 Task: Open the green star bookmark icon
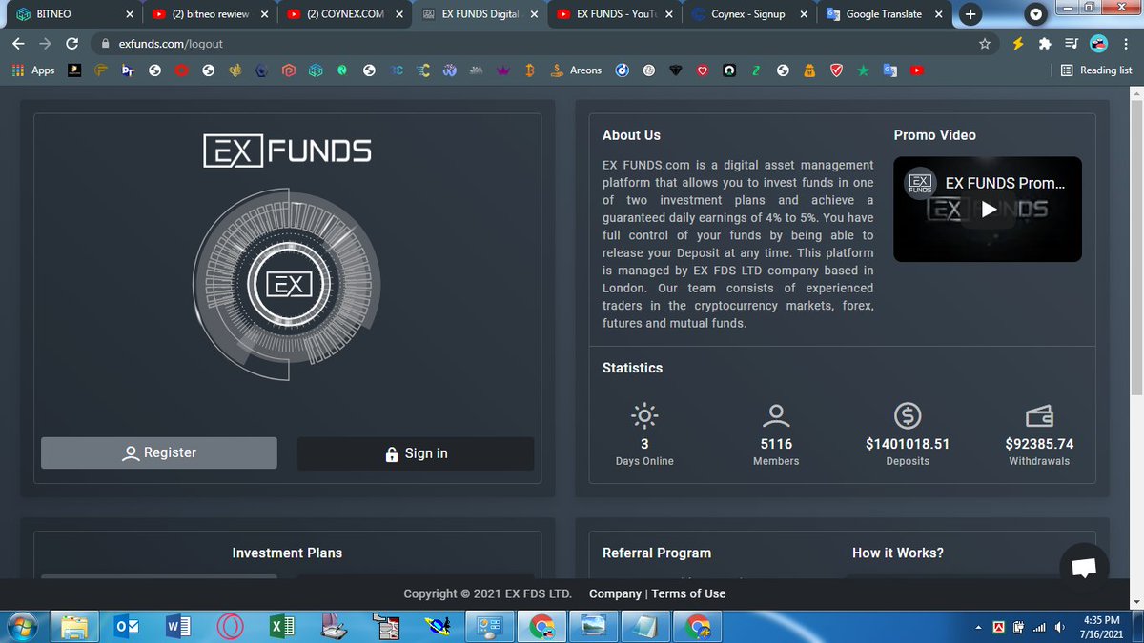864,70
